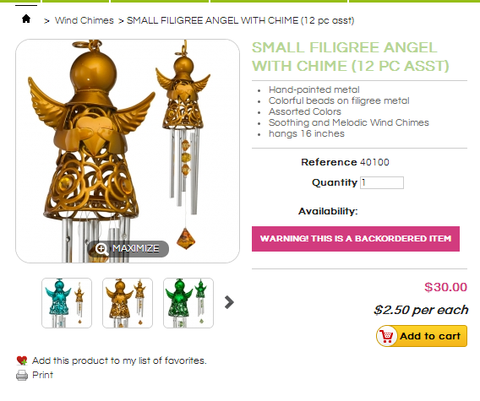
Task: Click the magnifier icon on Maximize
Action: pyautogui.click(x=101, y=249)
